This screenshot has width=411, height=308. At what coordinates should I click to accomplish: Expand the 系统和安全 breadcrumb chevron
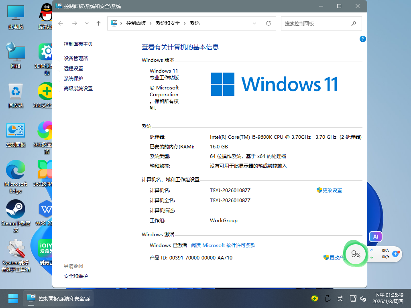[x=185, y=23]
